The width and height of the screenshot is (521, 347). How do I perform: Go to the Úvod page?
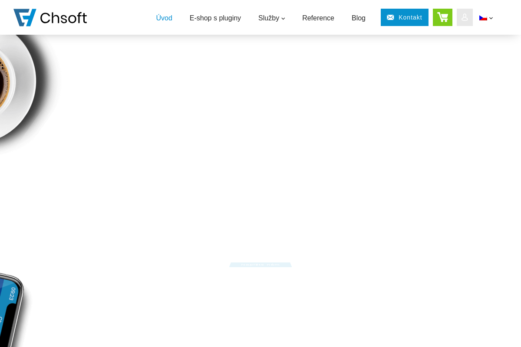(x=164, y=18)
